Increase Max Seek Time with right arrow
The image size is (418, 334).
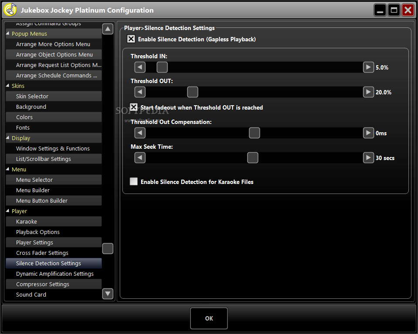click(368, 158)
